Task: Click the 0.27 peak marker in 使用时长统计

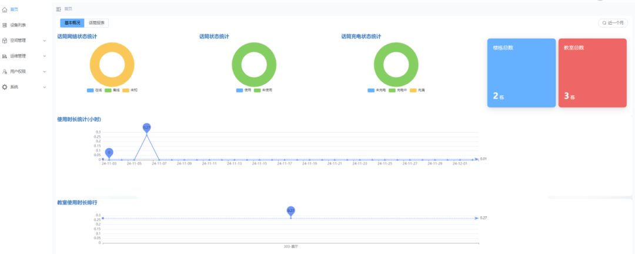Action: pos(146,127)
